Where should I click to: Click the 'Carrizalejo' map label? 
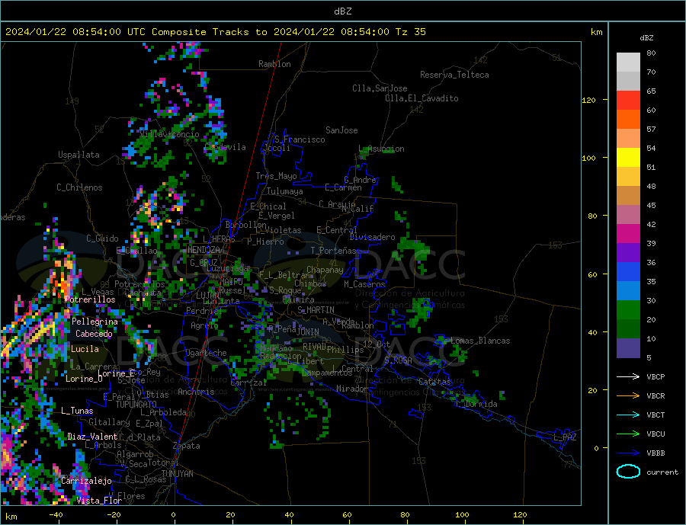(x=86, y=481)
